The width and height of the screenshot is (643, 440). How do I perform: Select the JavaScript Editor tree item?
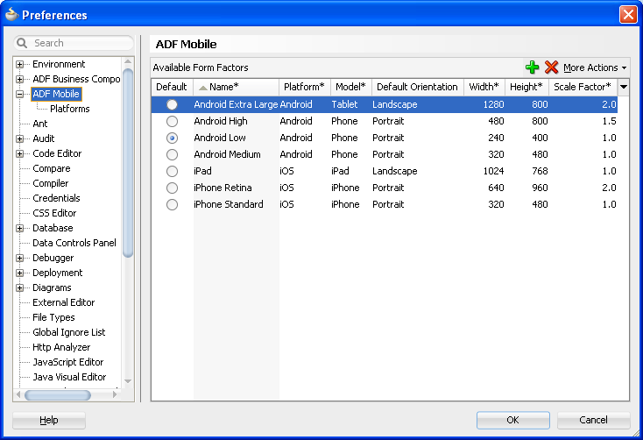pos(68,362)
